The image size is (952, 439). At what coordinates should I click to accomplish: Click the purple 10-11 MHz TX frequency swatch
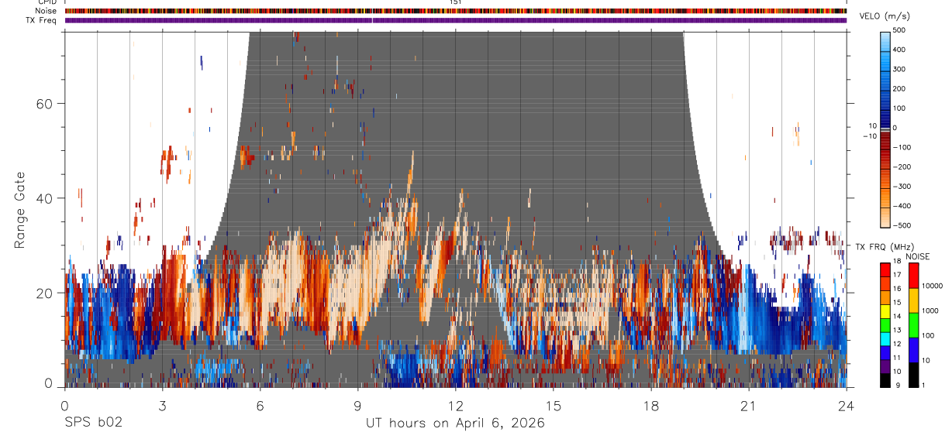click(885, 367)
